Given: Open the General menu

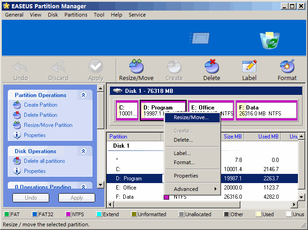Looking at the screenshot, I should (14, 15).
